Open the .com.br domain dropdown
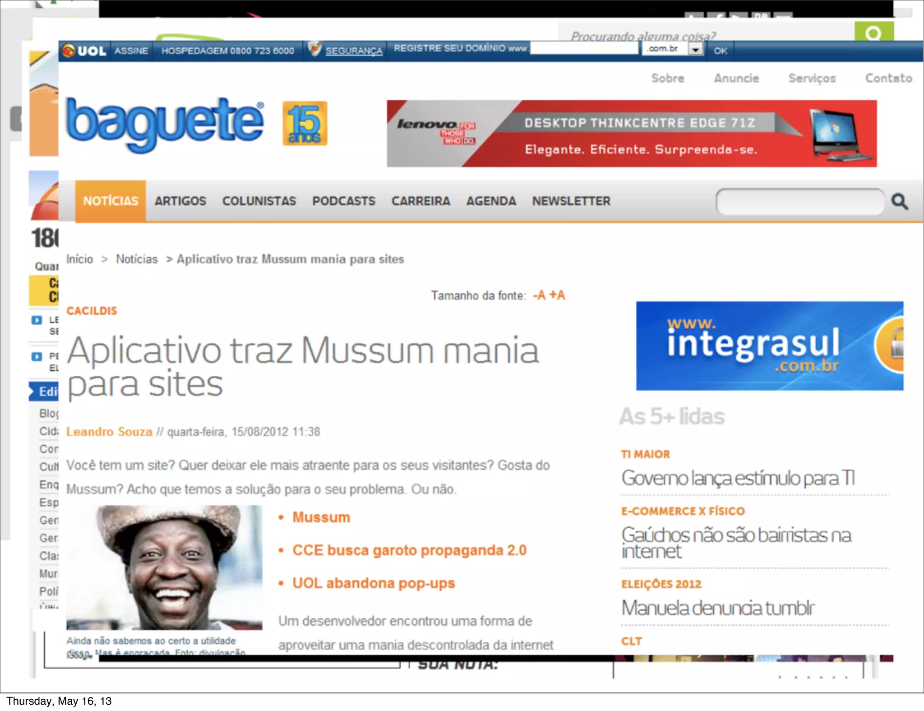The width and height of the screenshot is (924, 711). [695, 49]
